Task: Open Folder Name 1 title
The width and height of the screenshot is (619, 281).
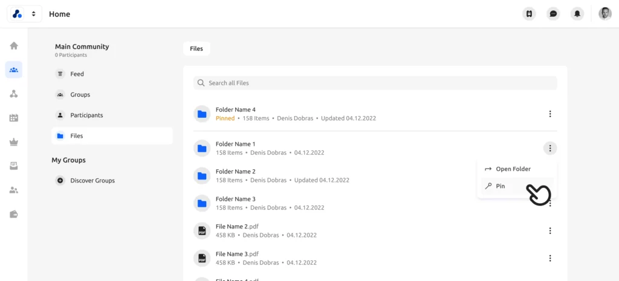Action: point(236,144)
